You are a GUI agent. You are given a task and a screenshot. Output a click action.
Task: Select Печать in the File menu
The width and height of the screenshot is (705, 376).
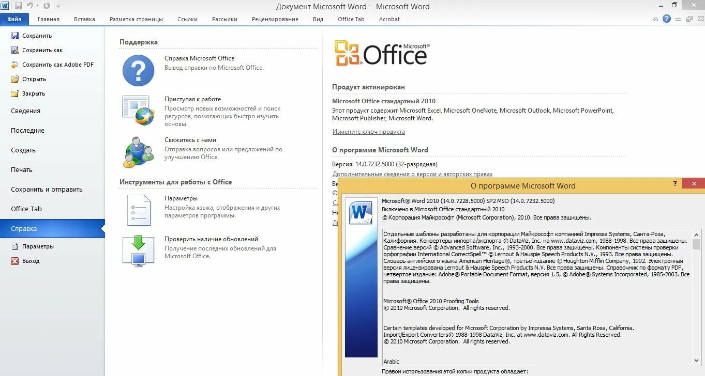[22, 169]
